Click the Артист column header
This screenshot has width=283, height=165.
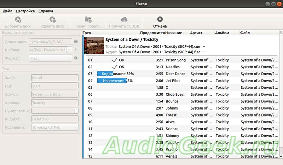[202, 33]
